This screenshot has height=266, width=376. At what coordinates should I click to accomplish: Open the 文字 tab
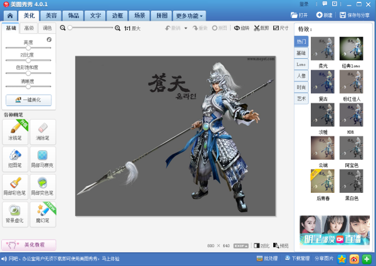[95, 16]
